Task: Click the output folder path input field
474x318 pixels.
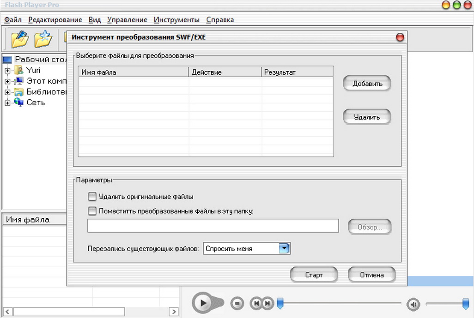Action: (213, 226)
